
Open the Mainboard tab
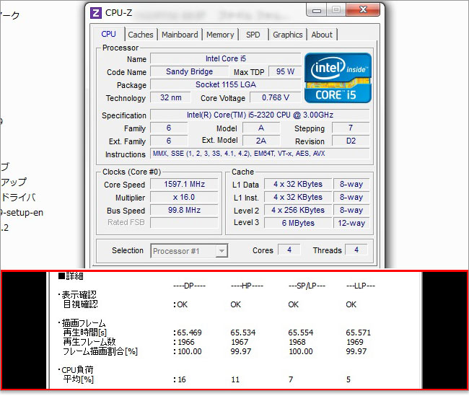(180, 35)
